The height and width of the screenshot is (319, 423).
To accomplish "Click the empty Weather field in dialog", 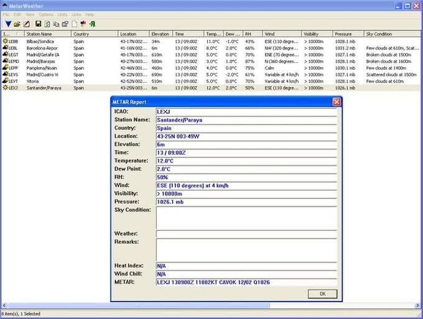I will (246, 234).
